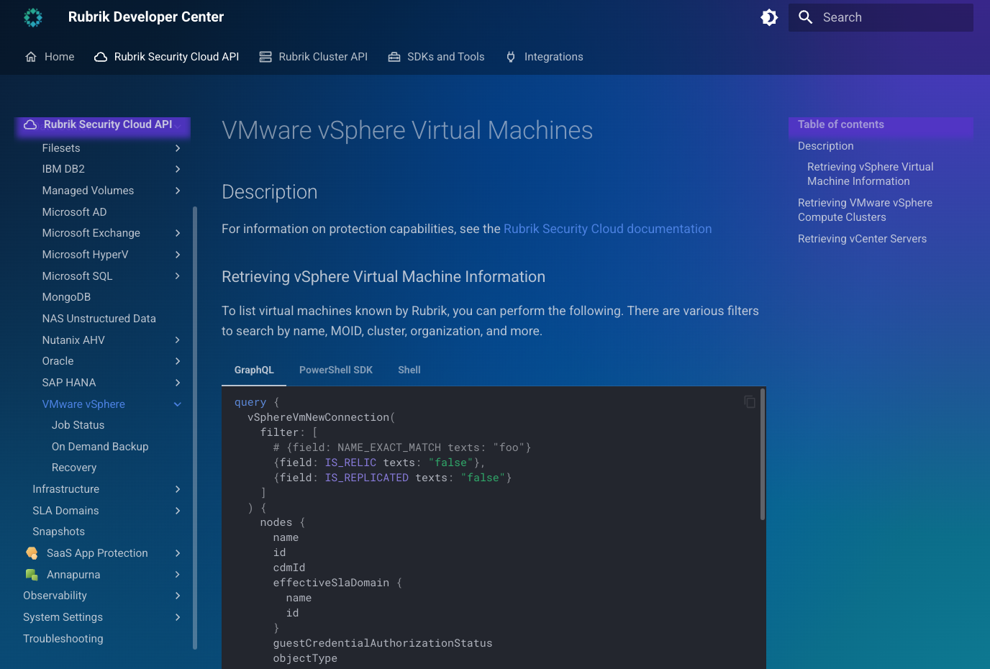Follow the Rubrik Security Cloud documentation link

click(607, 229)
